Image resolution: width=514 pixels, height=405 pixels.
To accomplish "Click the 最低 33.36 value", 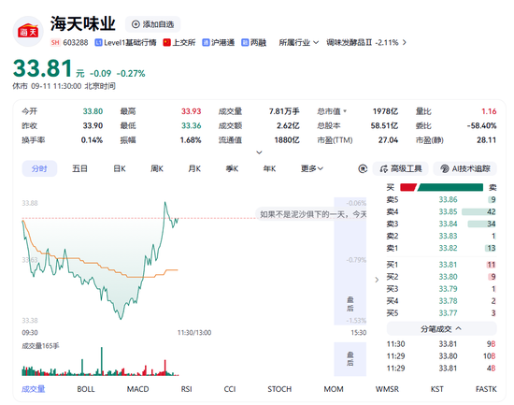I will point(191,125).
